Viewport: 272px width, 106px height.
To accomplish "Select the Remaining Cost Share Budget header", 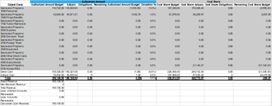I will (252, 5).
